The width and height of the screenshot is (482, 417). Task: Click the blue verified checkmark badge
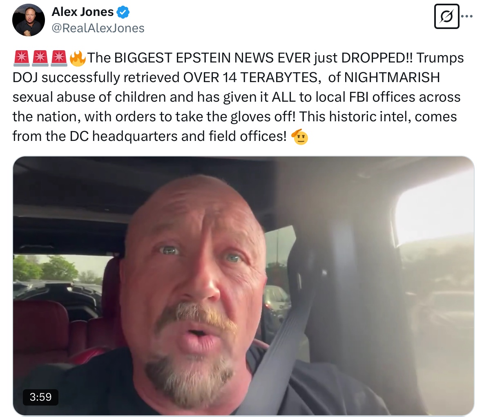(123, 12)
